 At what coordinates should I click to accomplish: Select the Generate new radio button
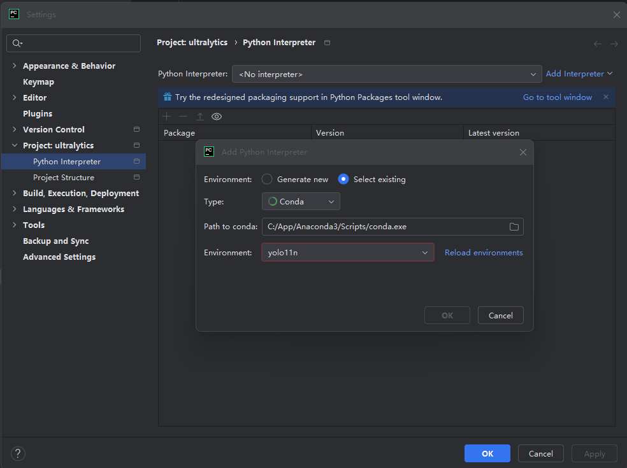click(268, 180)
